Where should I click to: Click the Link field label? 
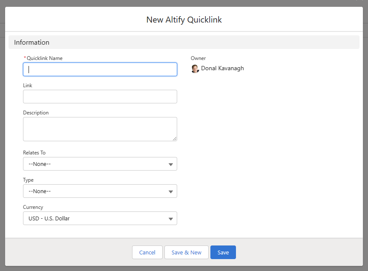click(x=27, y=86)
